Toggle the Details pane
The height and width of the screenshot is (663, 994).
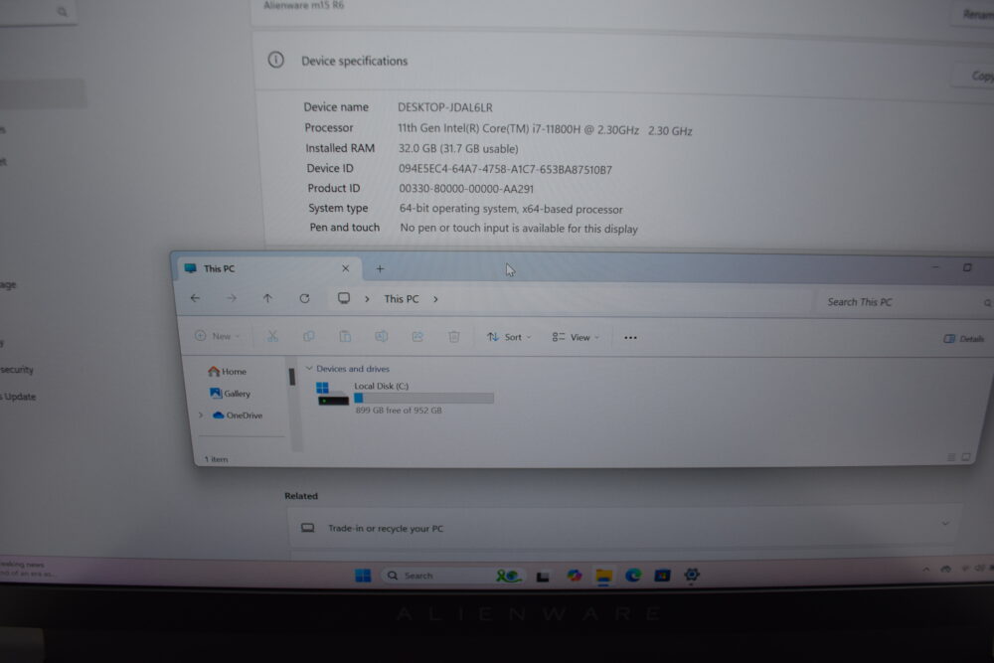(x=963, y=339)
